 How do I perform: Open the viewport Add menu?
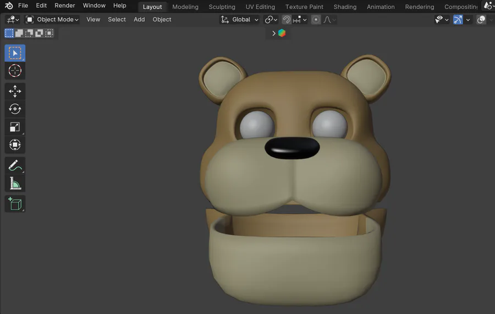(x=139, y=20)
